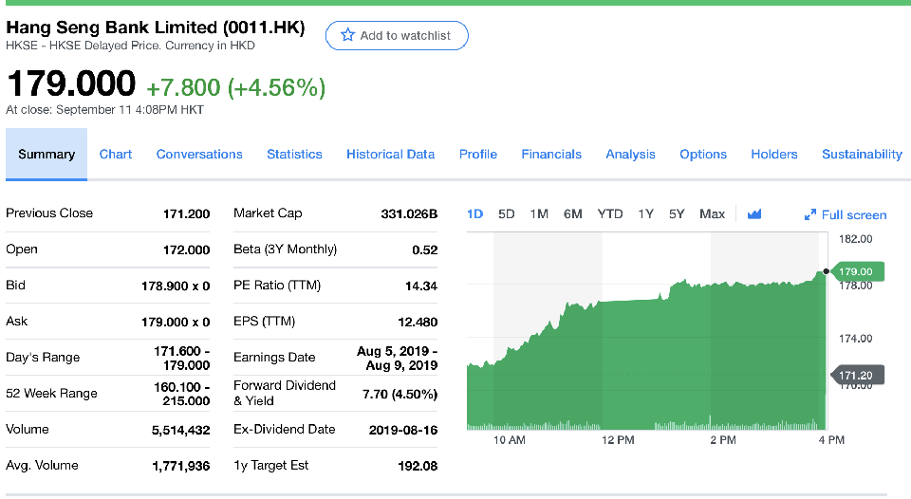Show the 5Y chart range
Viewport: 911px width, 499px height.
pos(676,214)
